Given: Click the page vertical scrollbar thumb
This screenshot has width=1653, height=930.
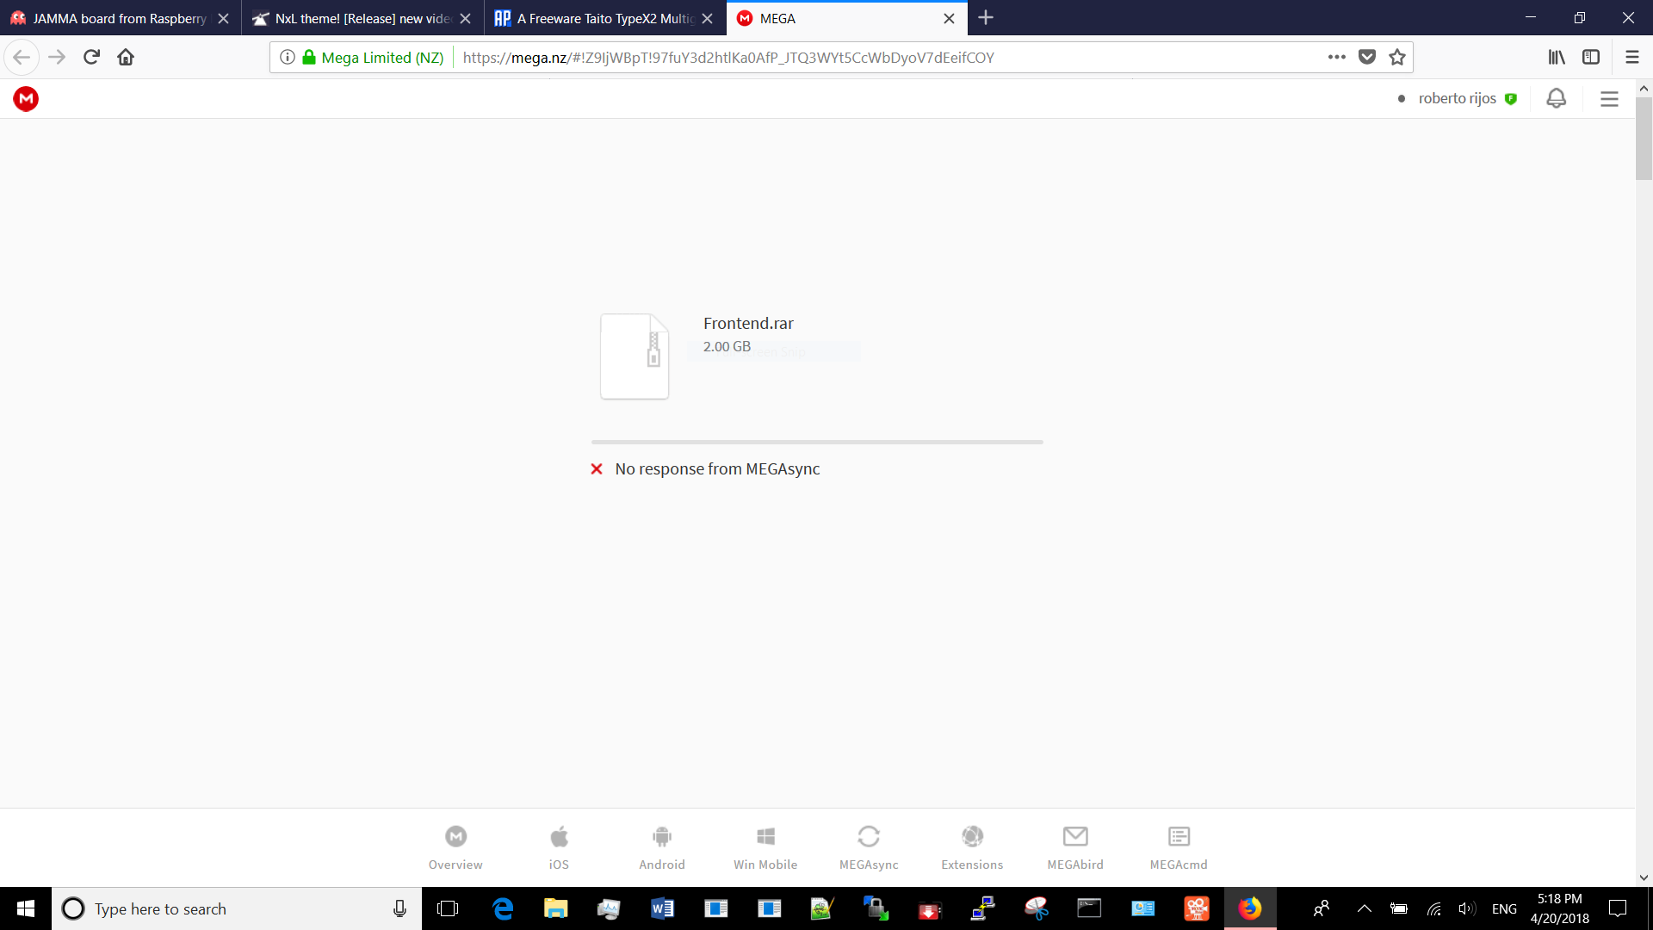Looking at the screenshot, I should [1644, 138].
